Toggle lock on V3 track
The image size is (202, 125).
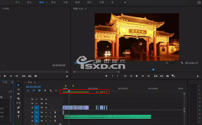[32, 99]
